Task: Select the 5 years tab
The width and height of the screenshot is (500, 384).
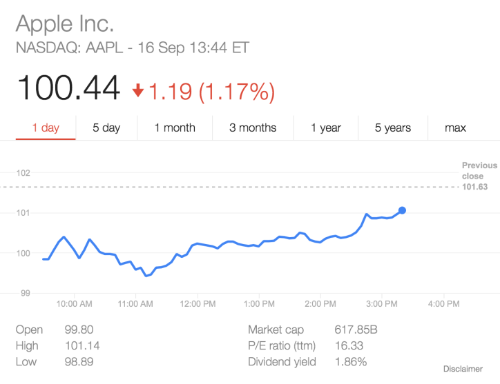Action: pos(393,128)
